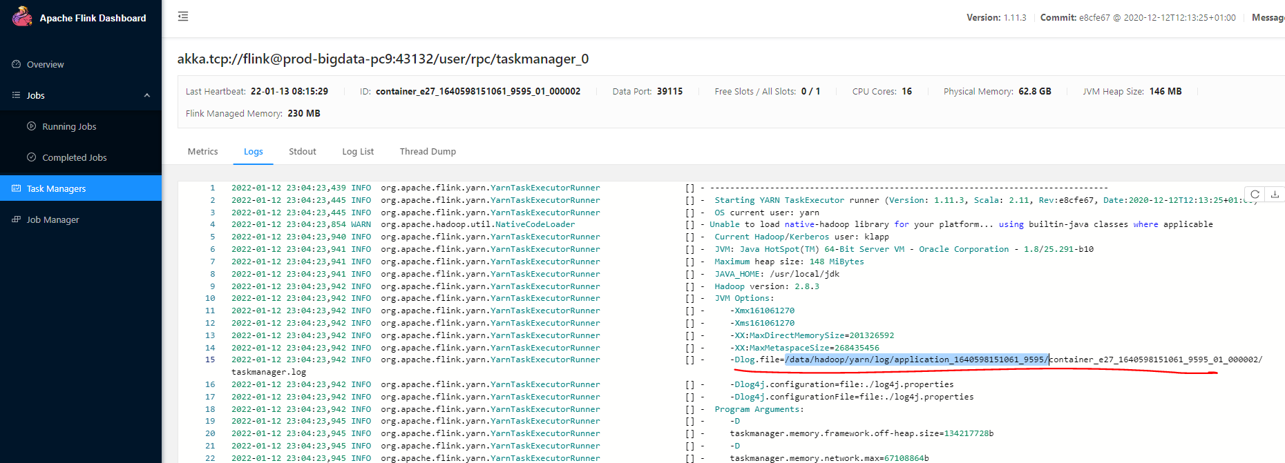Click the WARN NativeCodeLoader log line
Image resolution: width=1285 pixels, height=463 pixels.
722,224
